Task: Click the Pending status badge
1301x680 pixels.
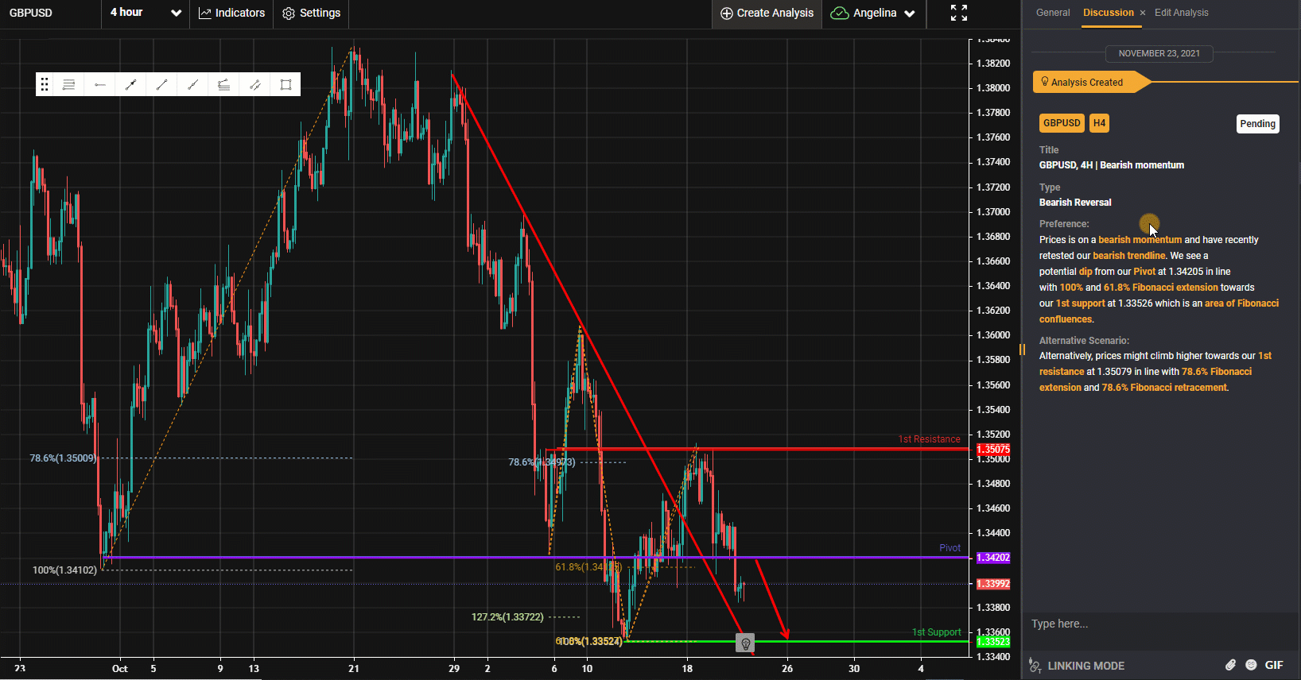Action: [x=1257, y=123]
